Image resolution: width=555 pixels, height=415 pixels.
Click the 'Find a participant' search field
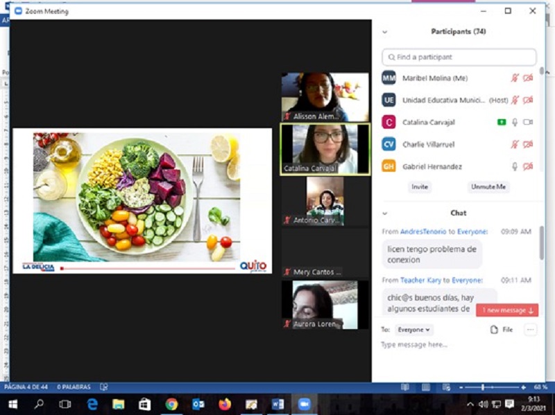pyautogui.click(x=459, y=57)
